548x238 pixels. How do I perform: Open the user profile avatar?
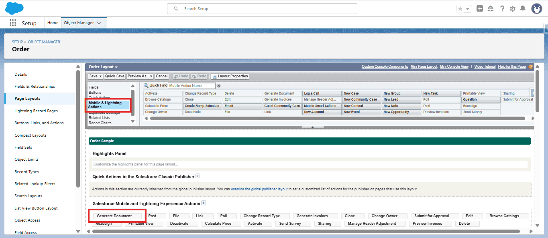click(537, 8)
